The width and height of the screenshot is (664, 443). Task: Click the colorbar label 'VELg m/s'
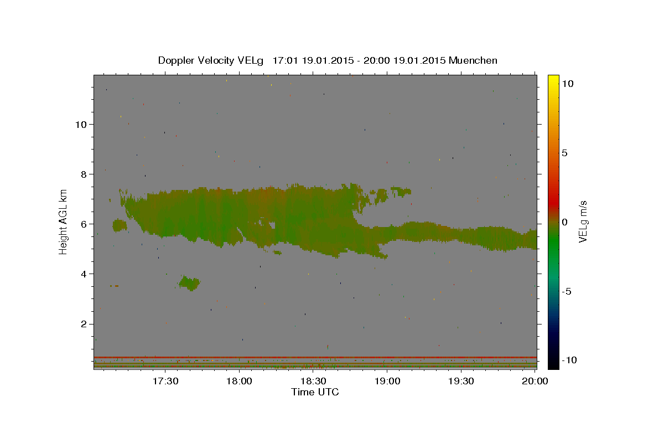[x=583, y=222]
